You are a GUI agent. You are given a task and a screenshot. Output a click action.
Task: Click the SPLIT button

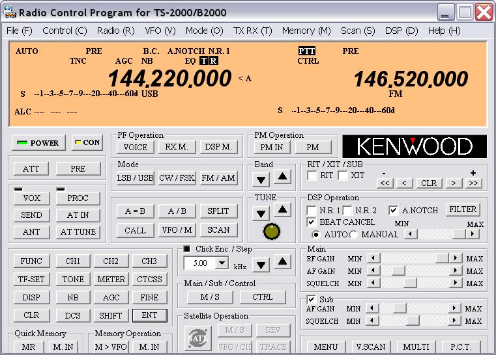218,211
